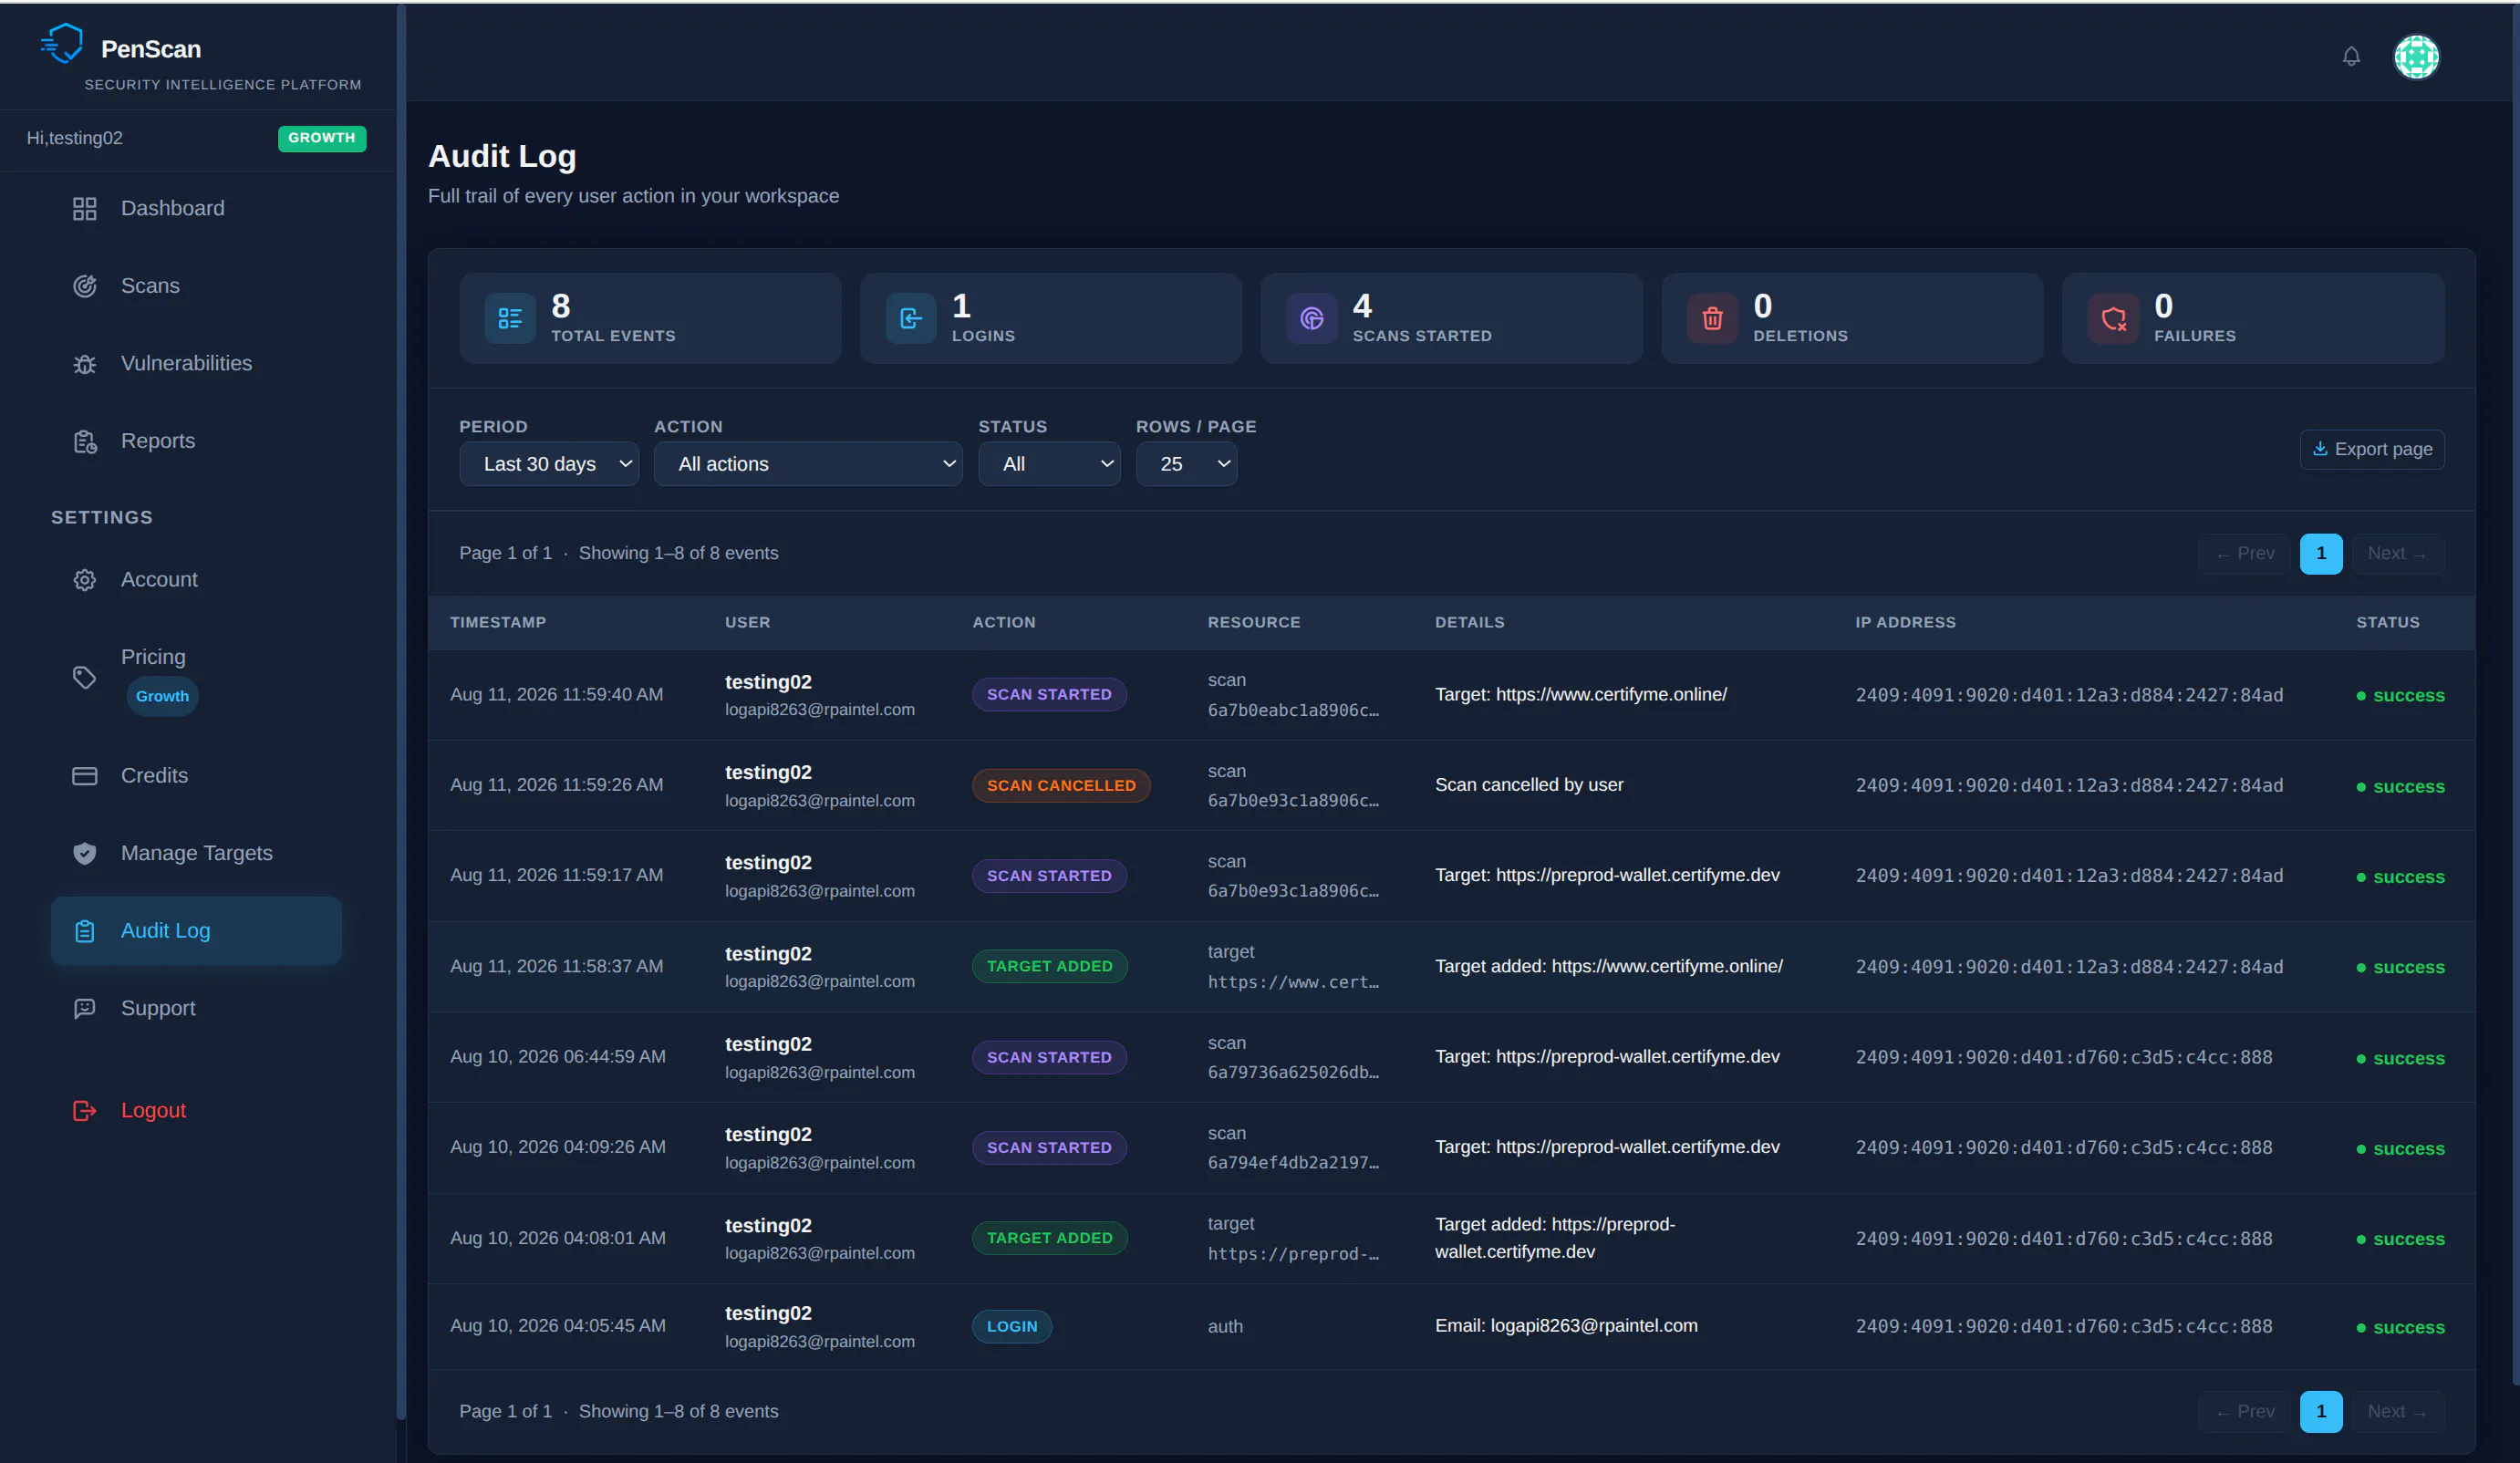This screenshot has height=1463, width=2520.
Task: Open the Rows per page 25 dropdown
Action: pyautogui.click(x=1187, y=464)
